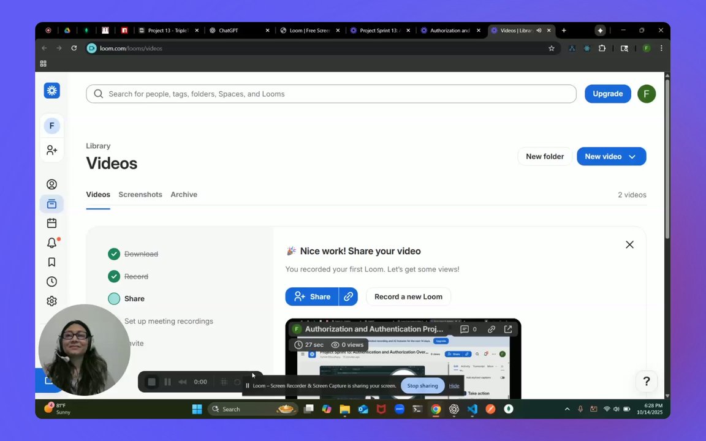Open the meetings calendar icon in sidebar
This screenshot has height=441, width=706.
tap(51, 223)
